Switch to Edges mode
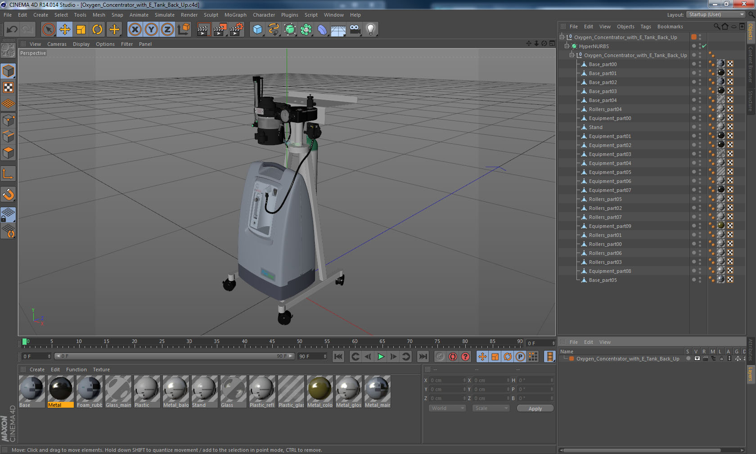Viewport: 756px width, 454px height. coord(8,136)
